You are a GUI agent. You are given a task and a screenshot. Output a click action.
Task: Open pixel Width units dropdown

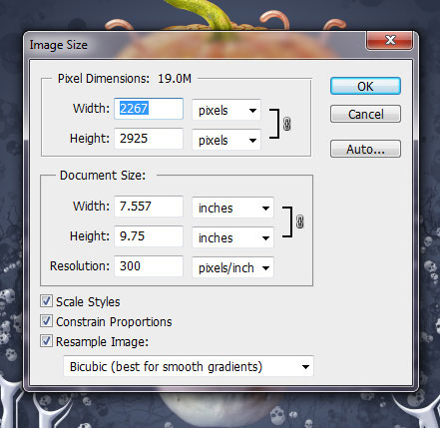pyautogui.click(x=226, y=110)
